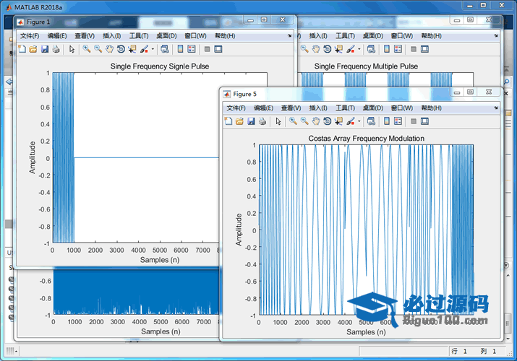
Task: Select Brush data tool in Figure 1
Action: click(x=144, y=49)
